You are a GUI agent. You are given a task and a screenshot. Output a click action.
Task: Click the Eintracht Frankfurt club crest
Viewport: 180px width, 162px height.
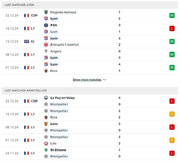click(x=46, y=45)
